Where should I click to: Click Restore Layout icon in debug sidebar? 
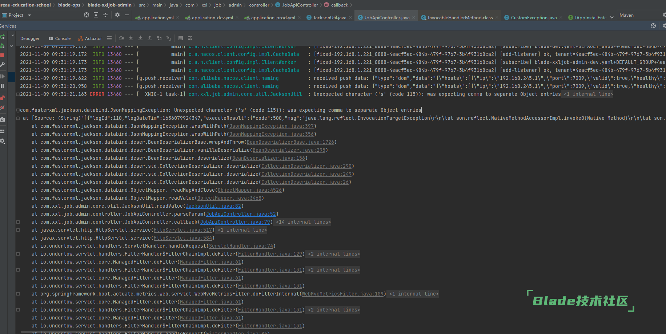(x=2, y=131)
